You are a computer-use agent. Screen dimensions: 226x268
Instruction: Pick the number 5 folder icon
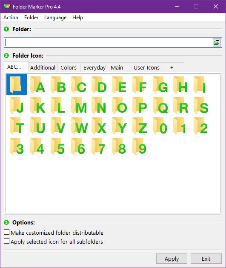coord(57,146)
